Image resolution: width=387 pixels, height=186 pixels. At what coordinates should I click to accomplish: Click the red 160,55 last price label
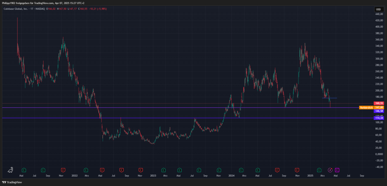379,103
